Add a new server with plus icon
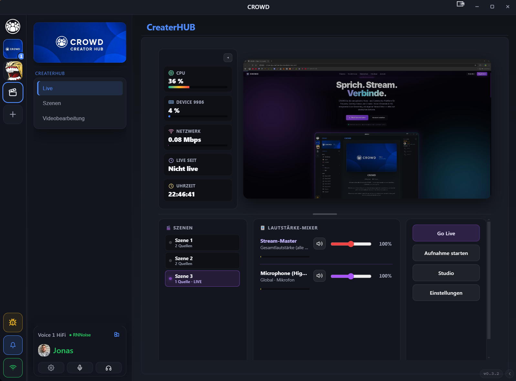 (x=13, y=114)
